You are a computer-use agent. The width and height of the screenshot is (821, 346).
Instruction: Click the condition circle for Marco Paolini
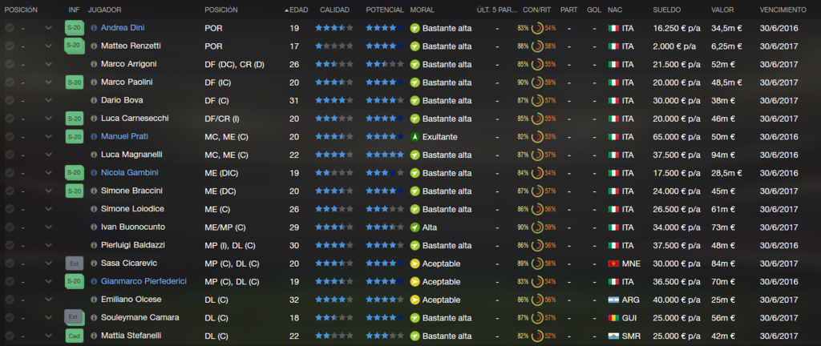click(x=536, y=82)
